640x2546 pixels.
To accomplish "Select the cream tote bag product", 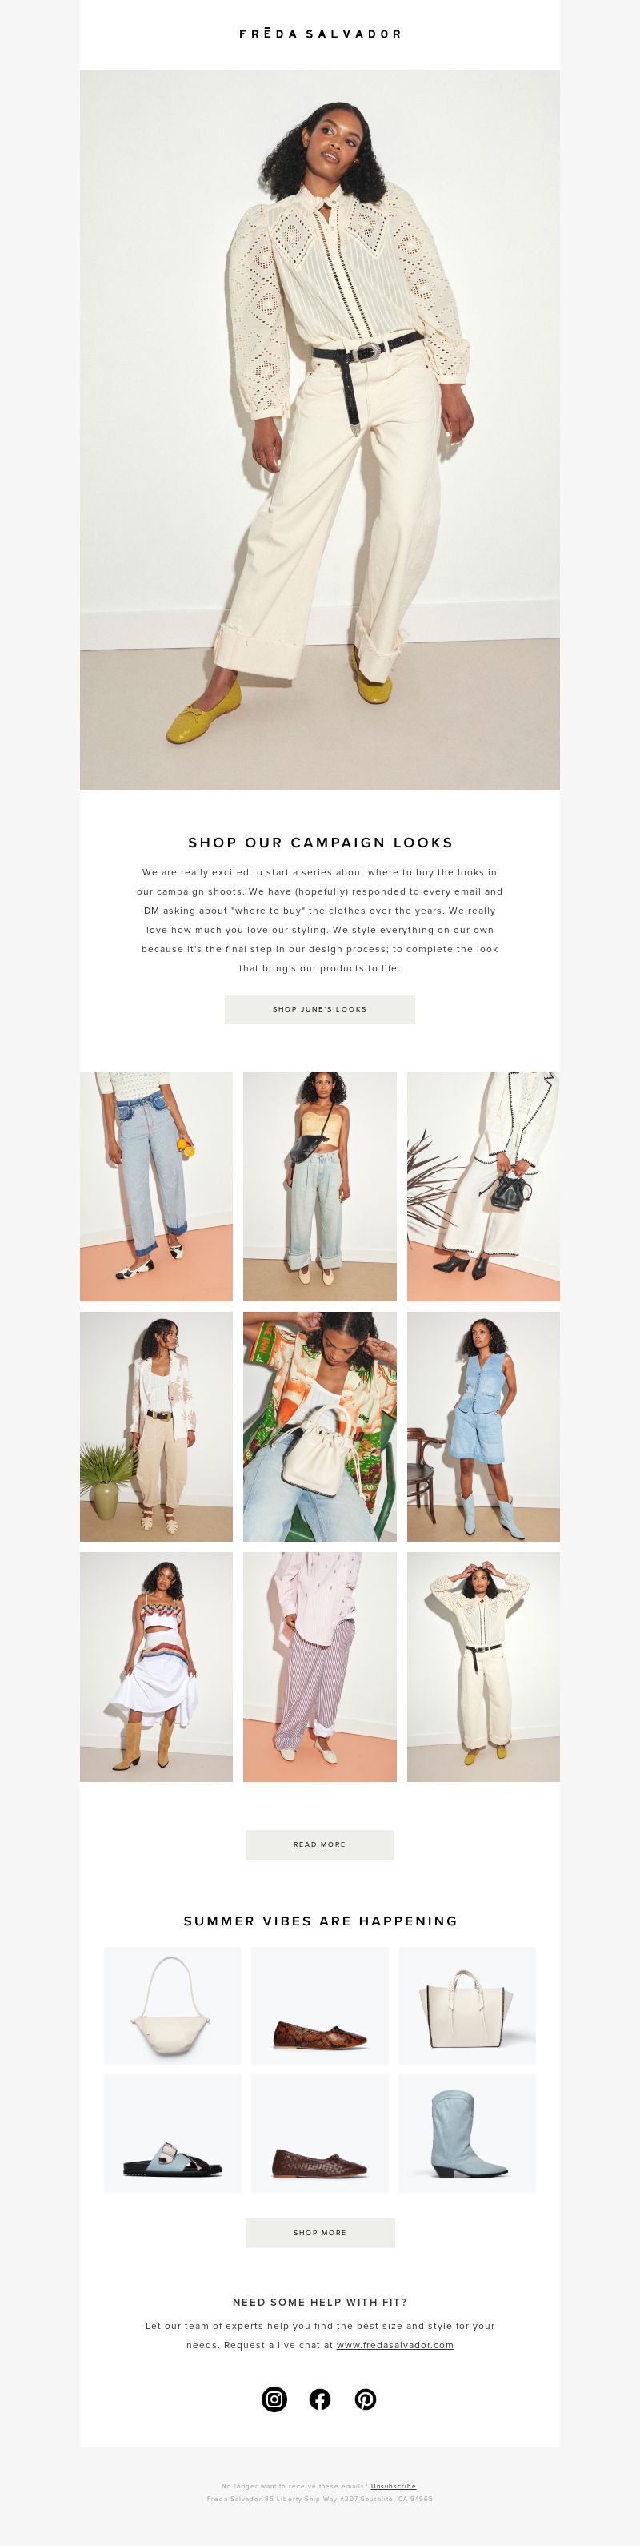I will [467, 2005].
